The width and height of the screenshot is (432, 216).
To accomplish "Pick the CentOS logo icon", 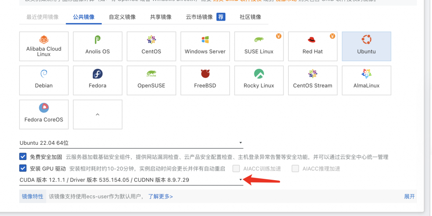I will (x=151, y=40).
